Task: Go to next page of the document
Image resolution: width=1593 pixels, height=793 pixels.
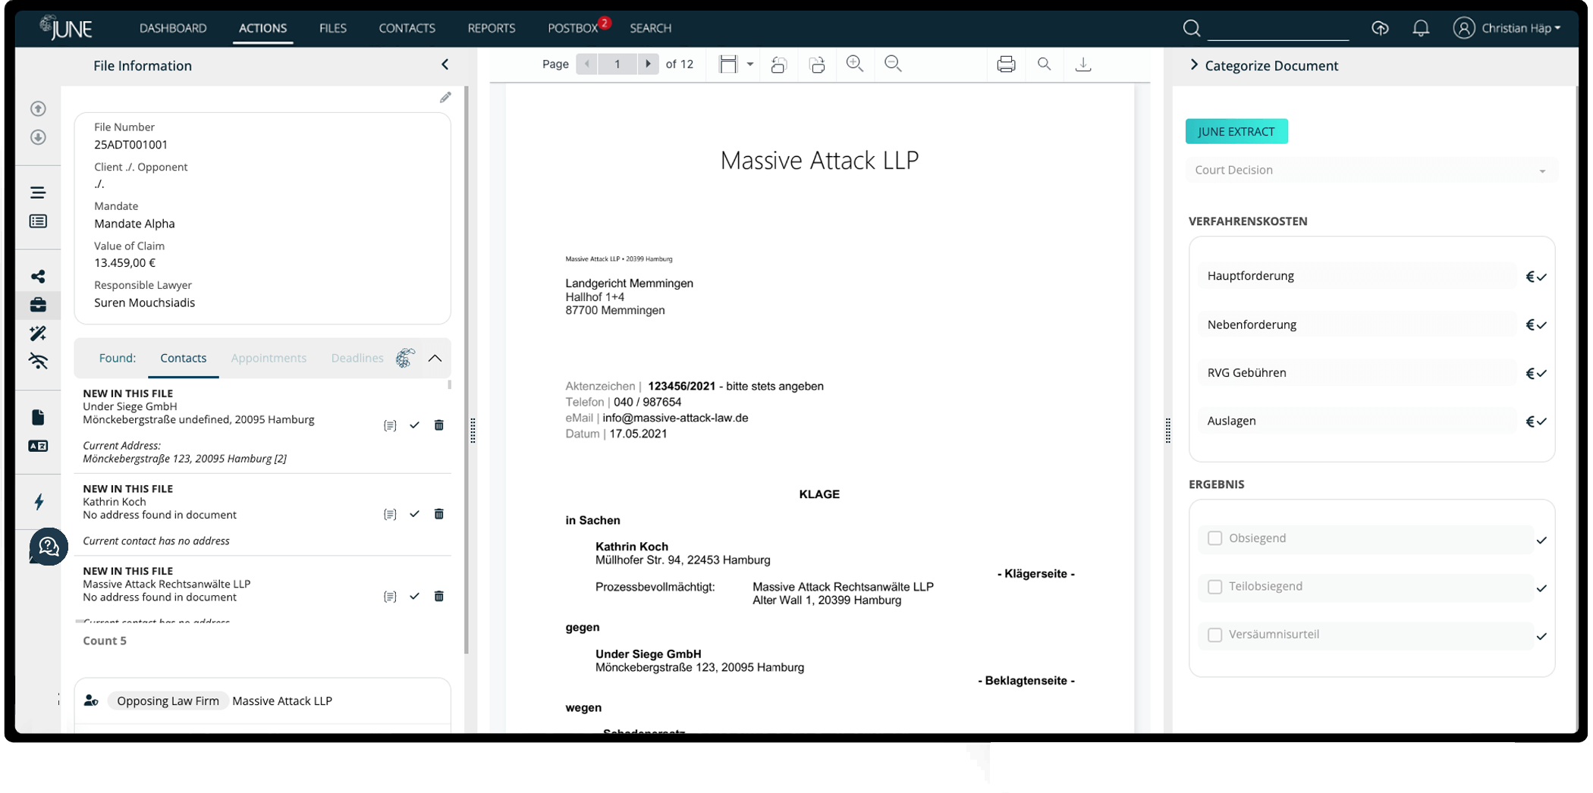Action: point(648,64)
